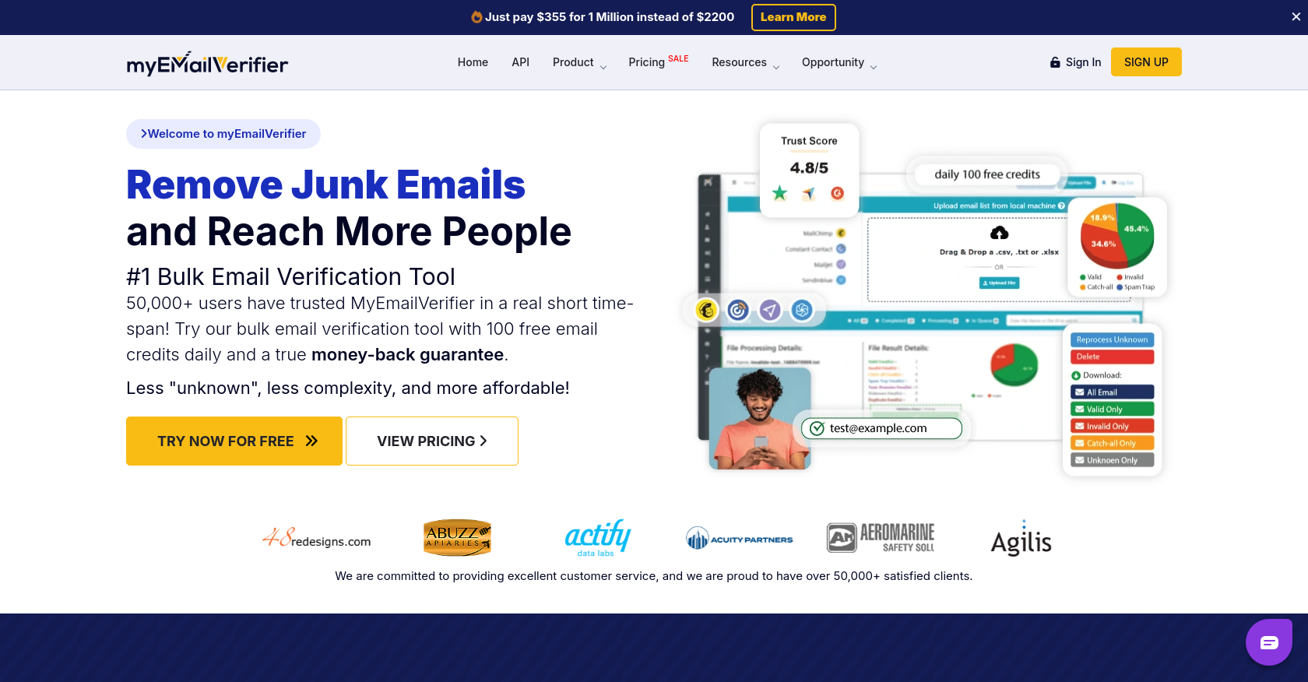Click the Constant Contact integration icon

738,310
